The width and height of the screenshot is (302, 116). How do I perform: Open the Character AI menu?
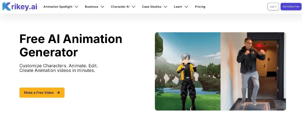tap(120, 7)
